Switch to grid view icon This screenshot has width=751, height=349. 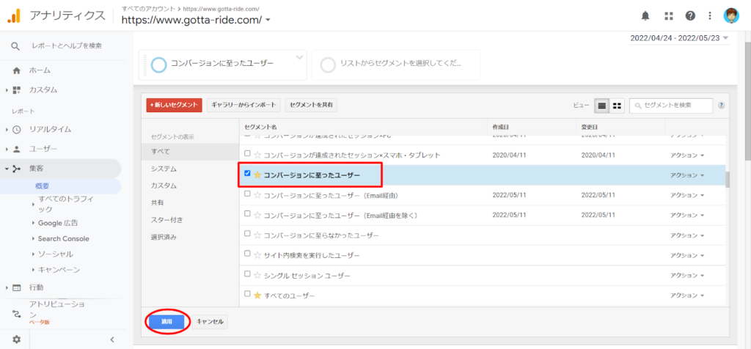(618, 106)
